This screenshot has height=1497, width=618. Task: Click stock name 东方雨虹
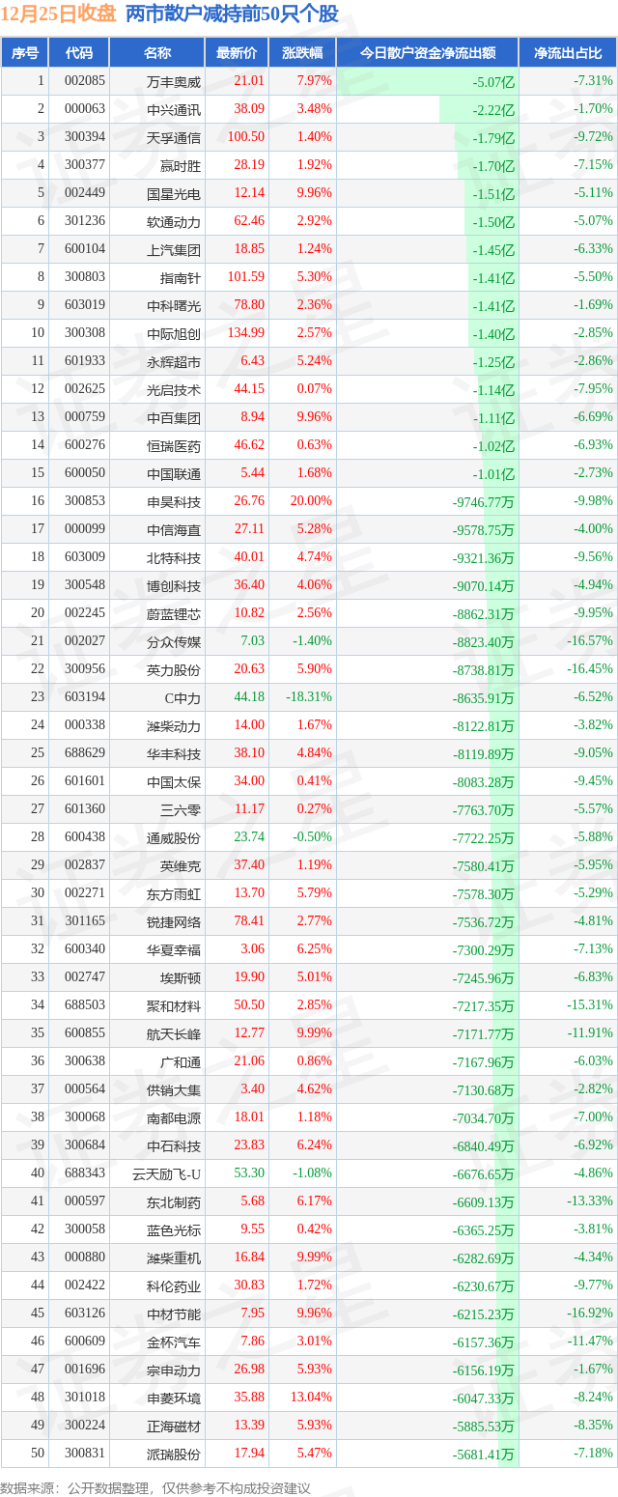(x=174, y=893)
